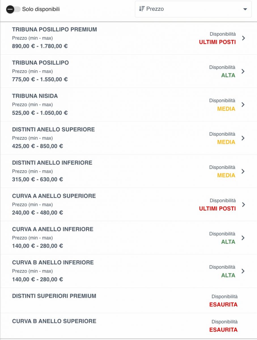The width and height of the screenshot is (257, 340).
Task: Select the TRIBUNA POSILLIPO PREMIUM sector title
Action: [x=54, y=29]
